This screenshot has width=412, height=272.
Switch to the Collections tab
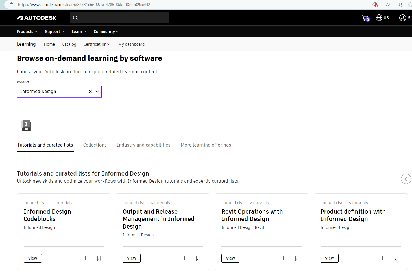[x=95, y=145]
